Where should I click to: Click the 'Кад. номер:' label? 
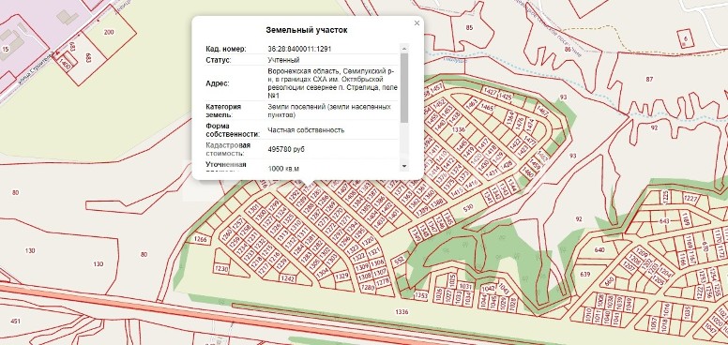pyautogui.click(x=226, y=49)
